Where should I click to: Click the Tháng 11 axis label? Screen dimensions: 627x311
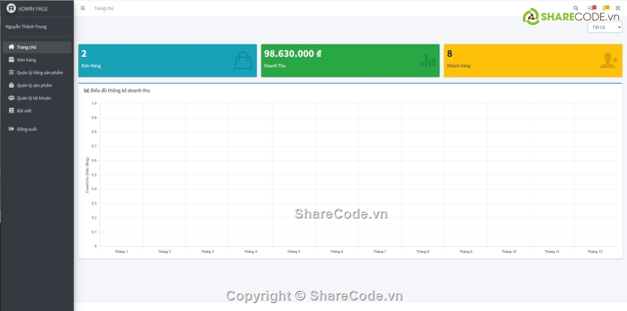552,252
